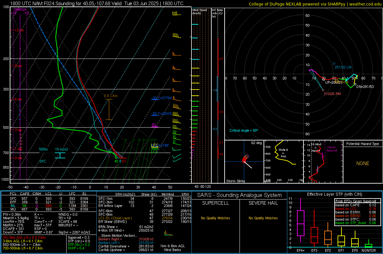Select the 310/26 RM hodograph marker
Image resolution: width=383 pixels, height=254 pixels.
coord(332,94)
